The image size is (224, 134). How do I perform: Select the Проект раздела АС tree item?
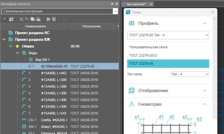[x=32, y=33]
